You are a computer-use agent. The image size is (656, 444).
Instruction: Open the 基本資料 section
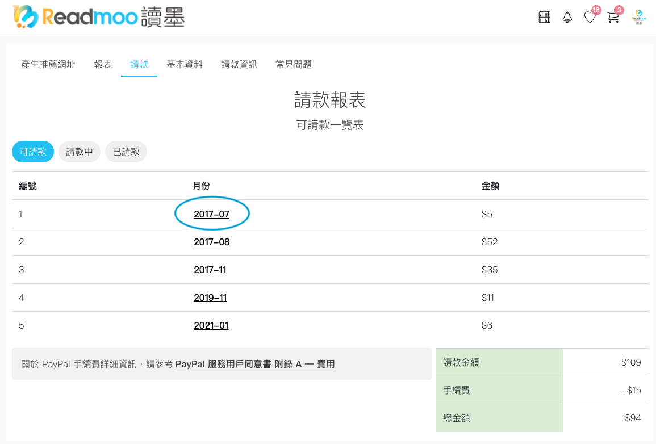point(185,64)
